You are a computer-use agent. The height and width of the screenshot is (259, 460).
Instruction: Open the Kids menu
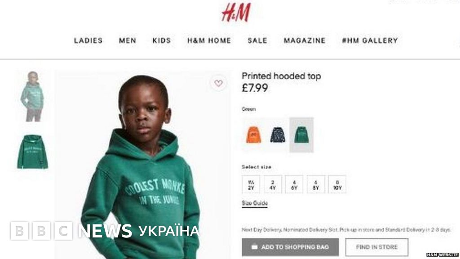162,40
